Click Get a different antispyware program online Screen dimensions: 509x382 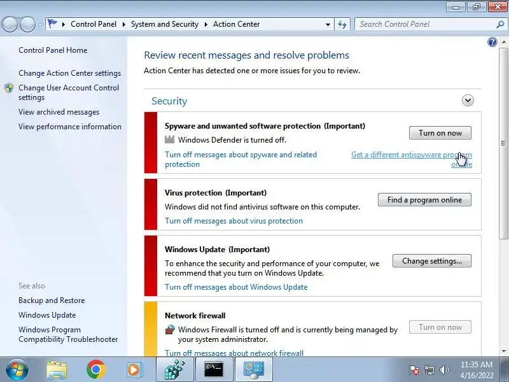click(412, 159)
